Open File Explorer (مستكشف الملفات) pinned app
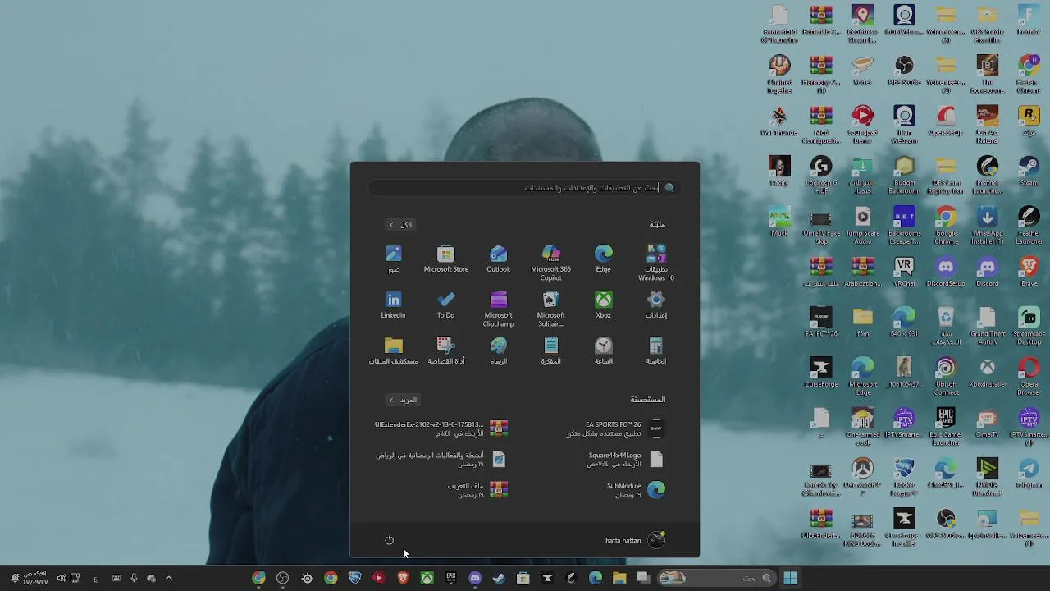 tap(394, 351)
